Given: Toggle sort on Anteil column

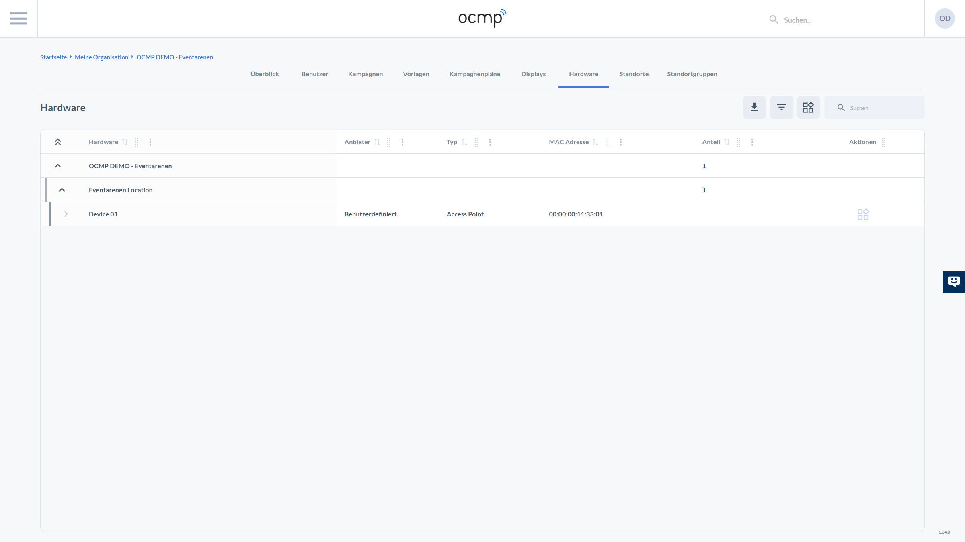Looking at the screenshot, I should (727, 142).
